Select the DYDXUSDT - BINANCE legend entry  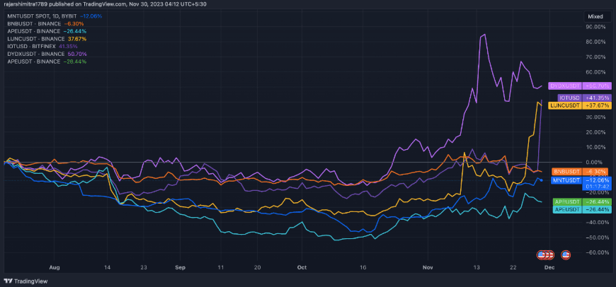click(38, 54)
